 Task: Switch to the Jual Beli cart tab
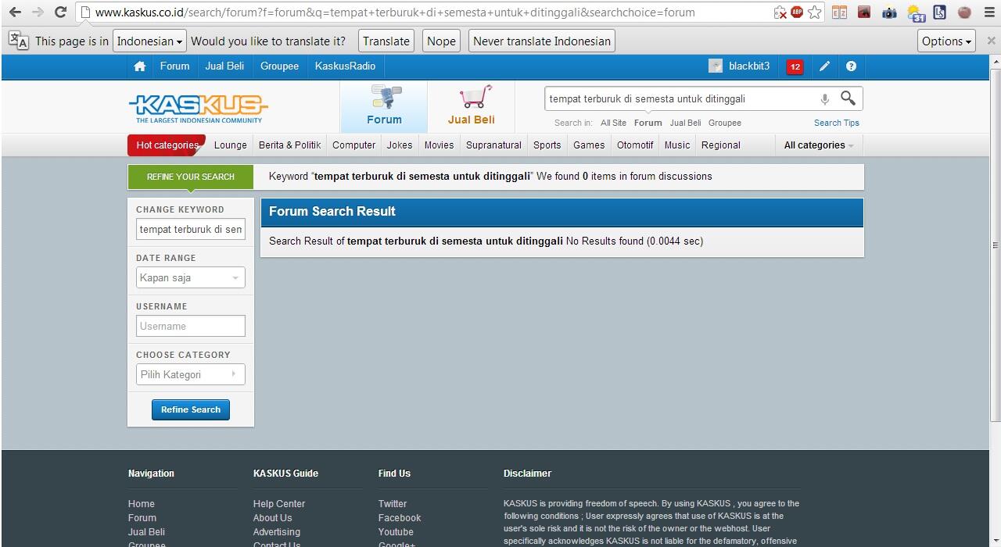(471, 106)
